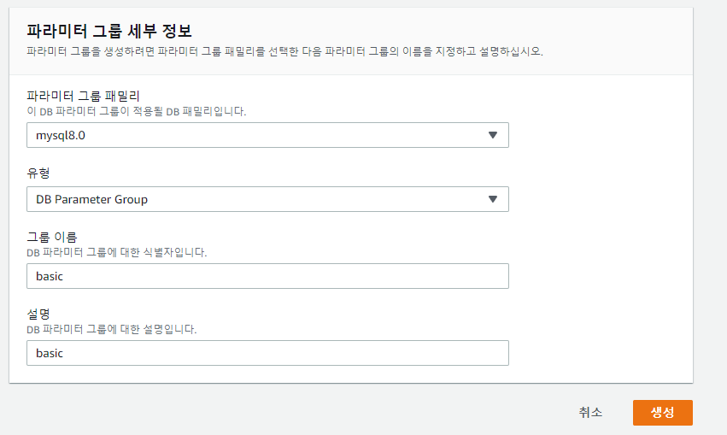Click the 'DB 파라미터 그룹에 대한 식별자입니다.' hint
Image resolution: width=727 pixels, height=435 pixels.
click(x=117, y=252)
